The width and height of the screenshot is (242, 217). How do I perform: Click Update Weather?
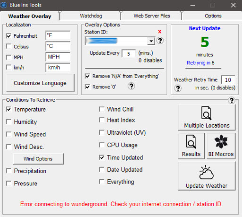tap(207, 176)
